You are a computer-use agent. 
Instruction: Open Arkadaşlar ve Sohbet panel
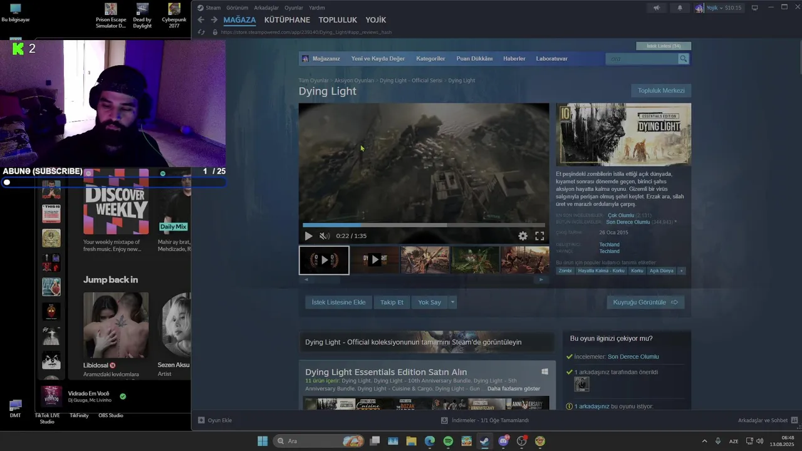[x=768, y=420]
